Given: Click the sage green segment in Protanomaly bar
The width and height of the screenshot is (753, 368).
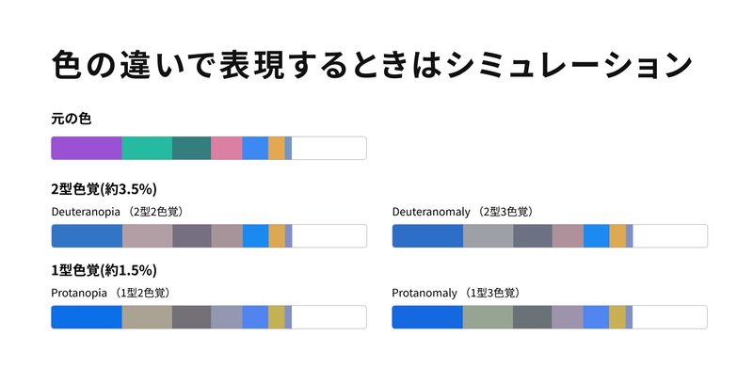Looking at the screenshot, I should coord(488,317).
